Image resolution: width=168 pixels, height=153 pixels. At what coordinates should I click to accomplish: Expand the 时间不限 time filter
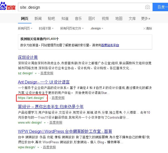tap(46, 28)
